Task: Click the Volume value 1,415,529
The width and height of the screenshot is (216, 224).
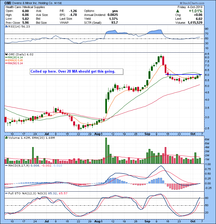Action: click(x=195, y=23)
